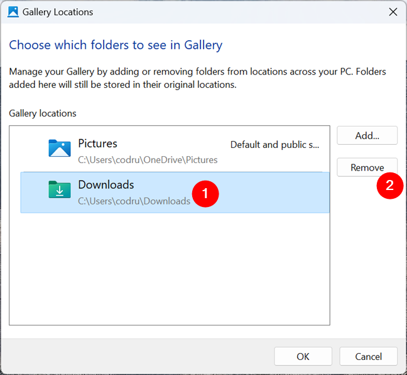Click empty space in the locations list

[170, 268]
